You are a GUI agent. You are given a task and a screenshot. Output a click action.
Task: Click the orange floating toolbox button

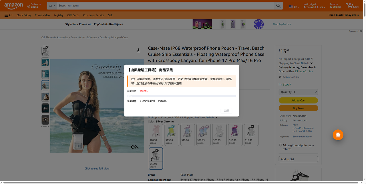click(x=338, y=135)
